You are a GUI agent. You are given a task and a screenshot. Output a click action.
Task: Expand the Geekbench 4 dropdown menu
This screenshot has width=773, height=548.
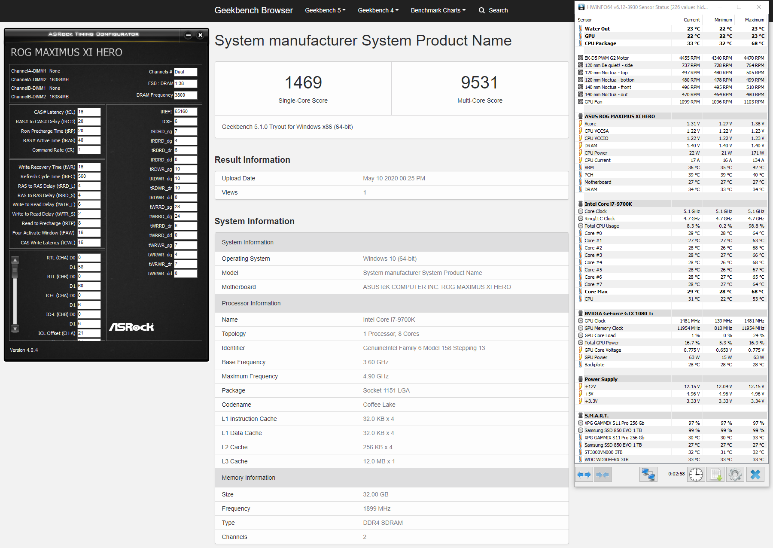[378, 10]
